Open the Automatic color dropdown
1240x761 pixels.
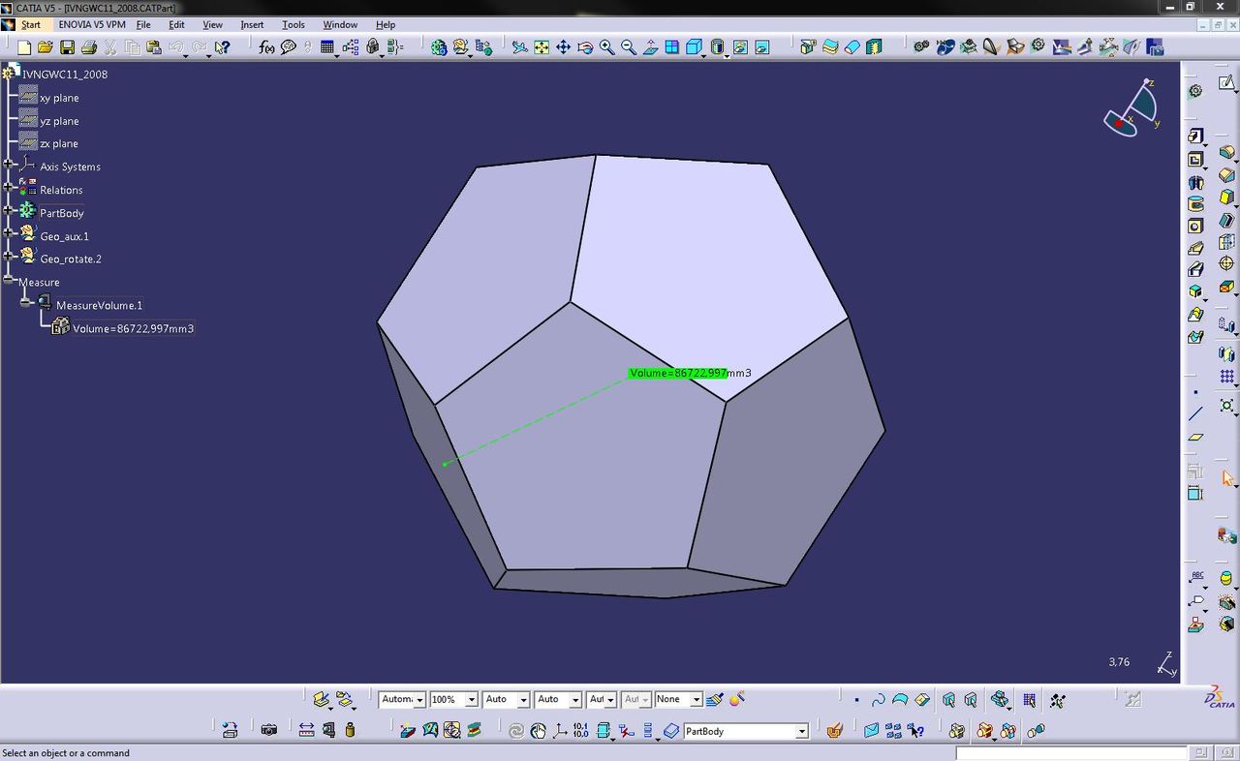[x=419, y=699]
